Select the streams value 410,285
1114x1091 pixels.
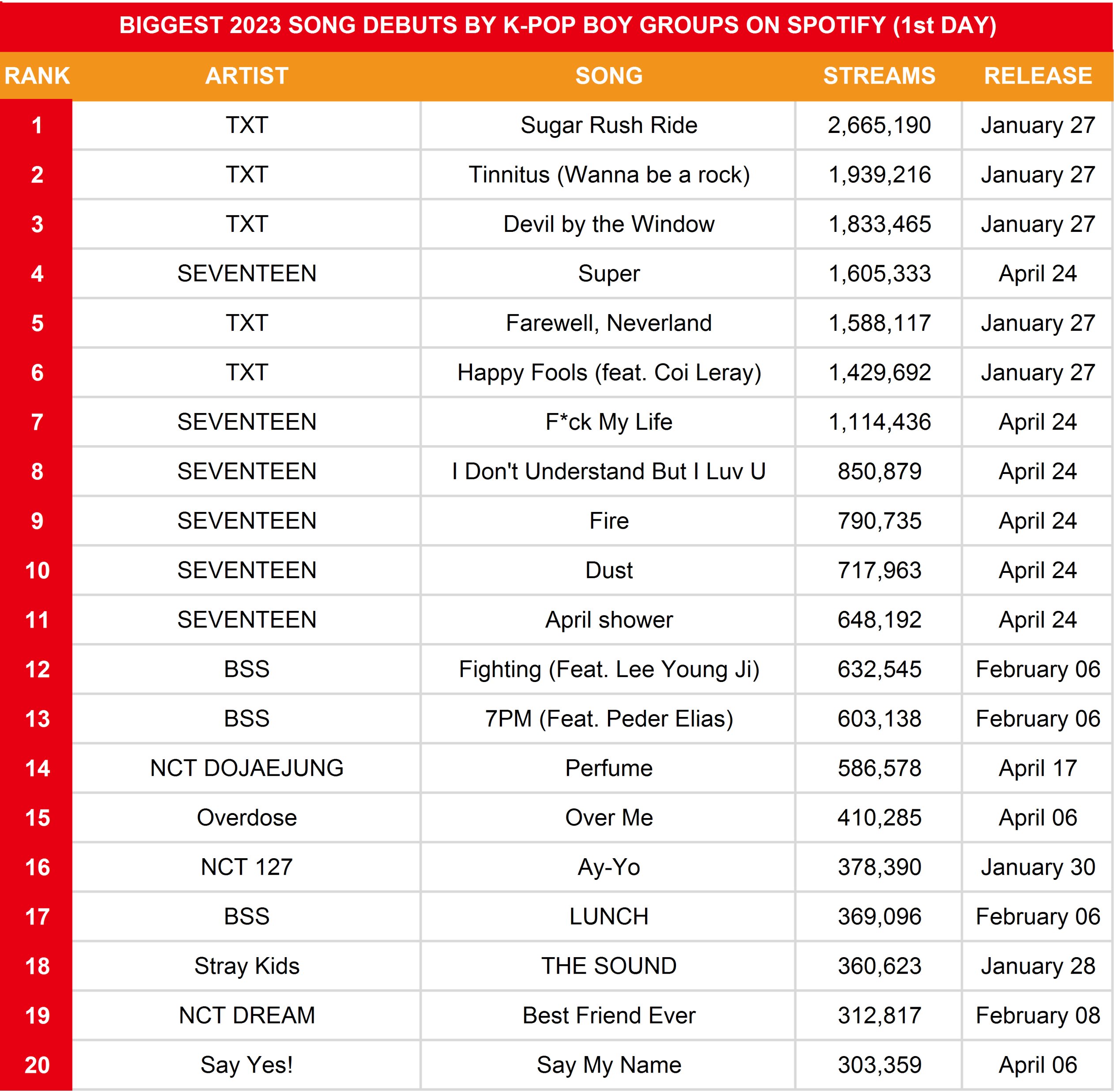879,818
